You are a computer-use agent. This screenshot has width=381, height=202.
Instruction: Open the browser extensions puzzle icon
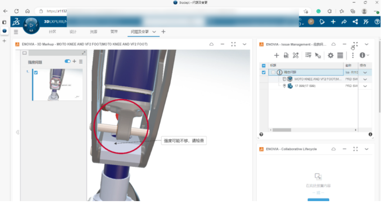pyautogui.click(x=330, y=11)
